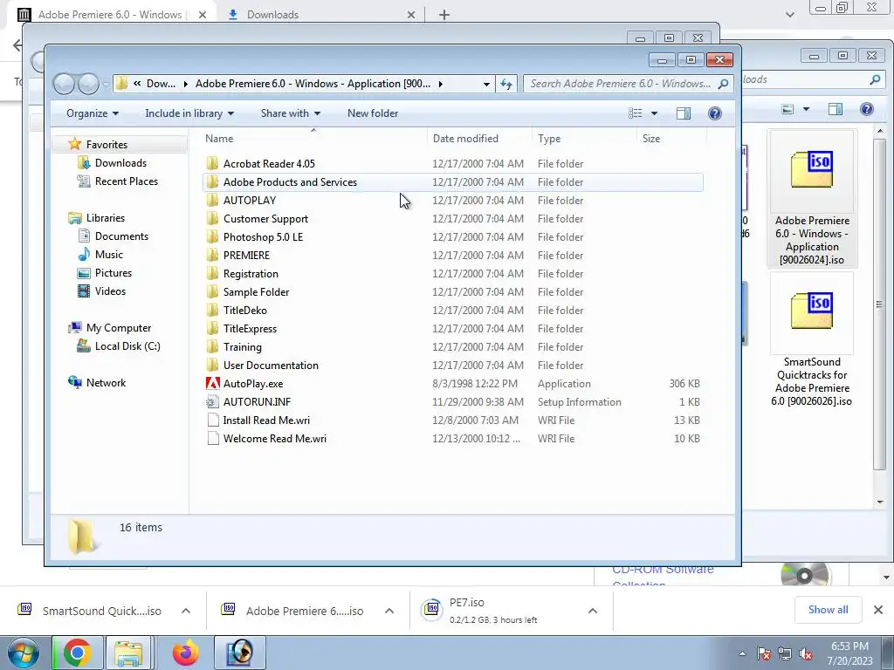Open Chrome tab search dropdown

[789, 15]
